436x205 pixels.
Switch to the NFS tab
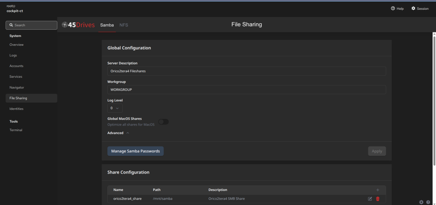[x=123, y=25]
